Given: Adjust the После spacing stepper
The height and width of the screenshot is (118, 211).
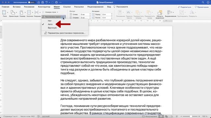Looking at the screenshot, I should (x=112, y=17).
